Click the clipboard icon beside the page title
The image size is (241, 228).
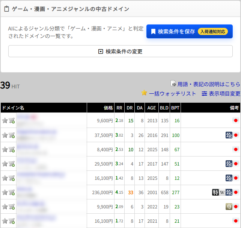(x=6, y=9)
